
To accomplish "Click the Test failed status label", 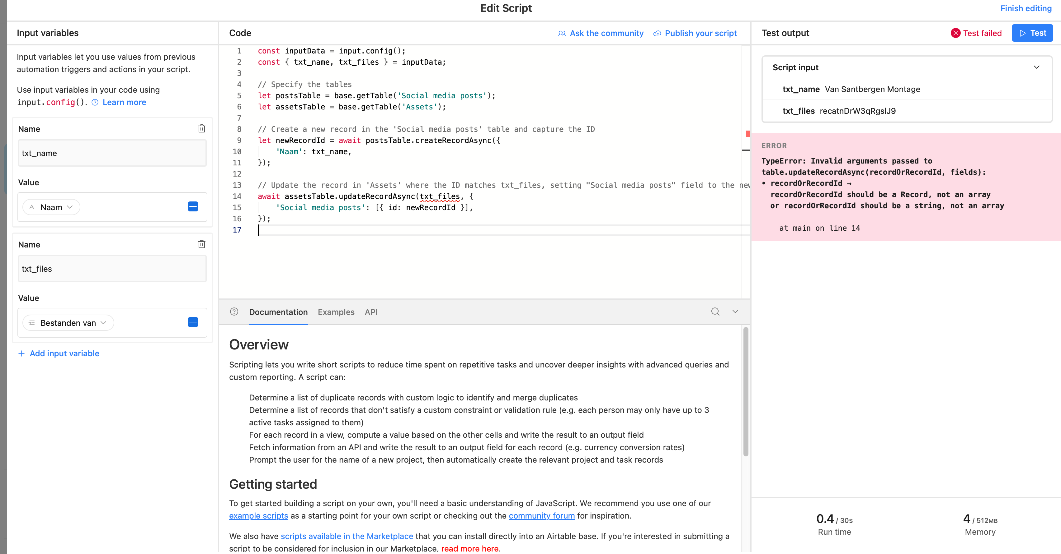I will point(982,33).
